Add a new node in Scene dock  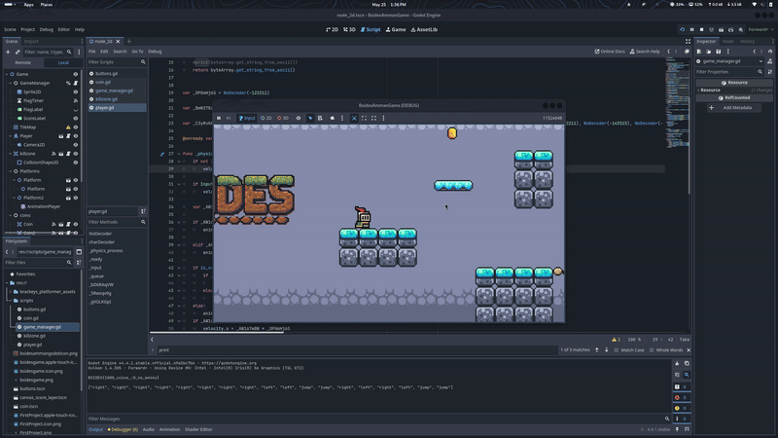pyautogui.click(x=8, y=52)
